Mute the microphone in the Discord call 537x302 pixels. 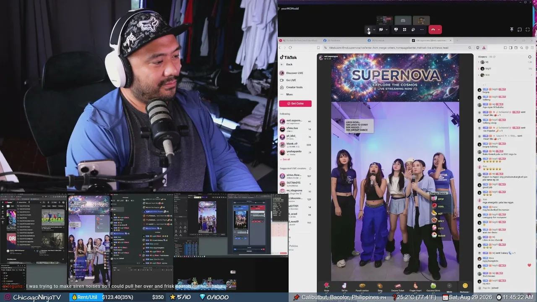[368, 30]
